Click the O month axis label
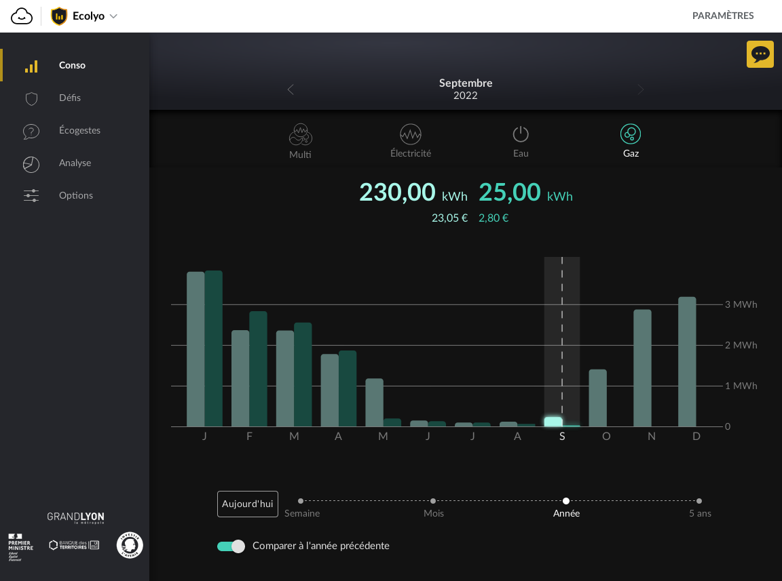The image size is (782, 581). (606, 437)
